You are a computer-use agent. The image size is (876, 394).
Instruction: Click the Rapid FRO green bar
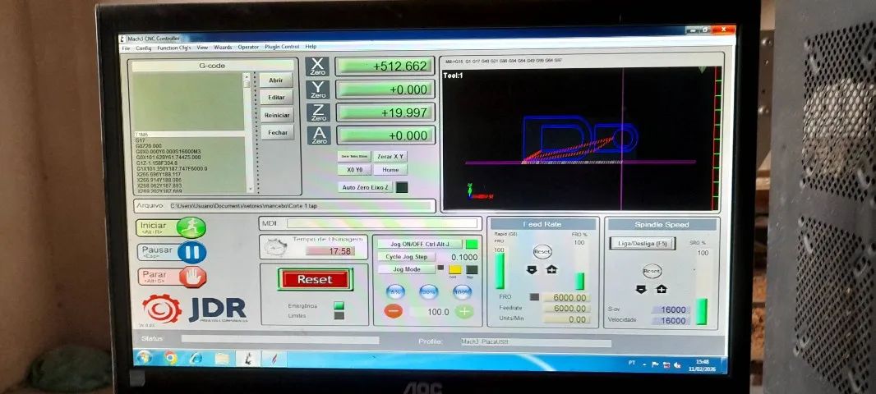coord(500,271)
